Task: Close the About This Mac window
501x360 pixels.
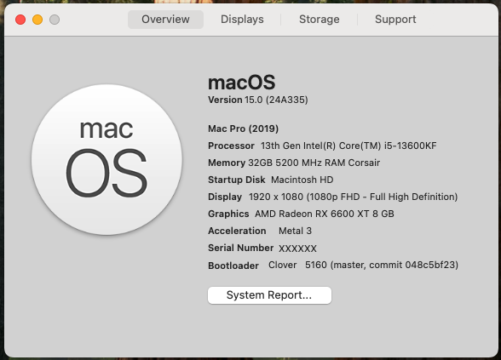Action: (x=20, y=20)
